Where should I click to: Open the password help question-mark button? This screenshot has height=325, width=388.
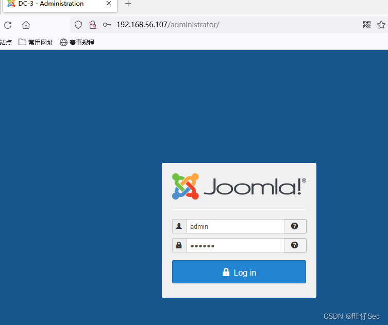coord(295,245)
